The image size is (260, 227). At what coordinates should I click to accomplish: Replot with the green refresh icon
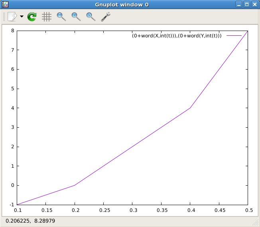[x=32, y=17]
